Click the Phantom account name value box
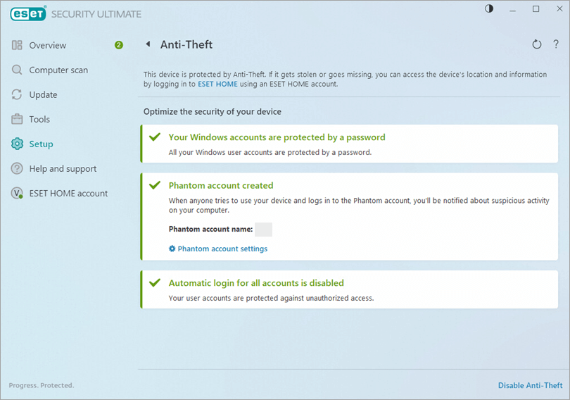 point(264,230)
